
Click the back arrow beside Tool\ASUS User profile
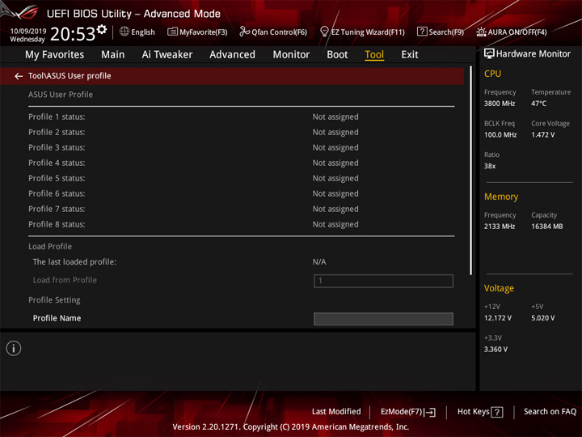pyautogui.click(x=18, y=76)
